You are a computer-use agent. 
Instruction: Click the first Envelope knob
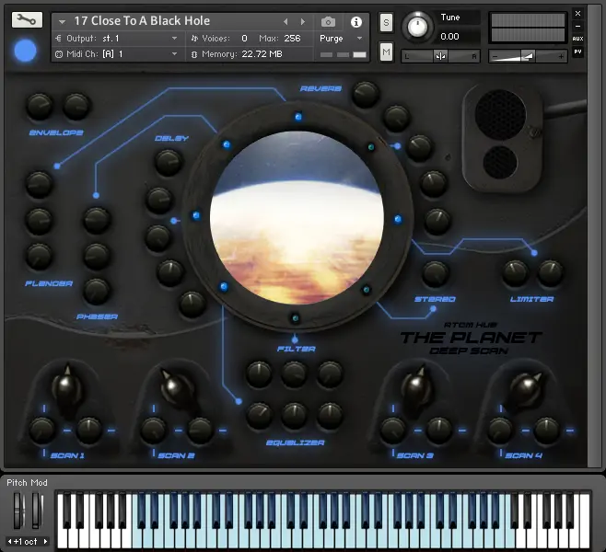pyautogui.click(x=39, y=106)
